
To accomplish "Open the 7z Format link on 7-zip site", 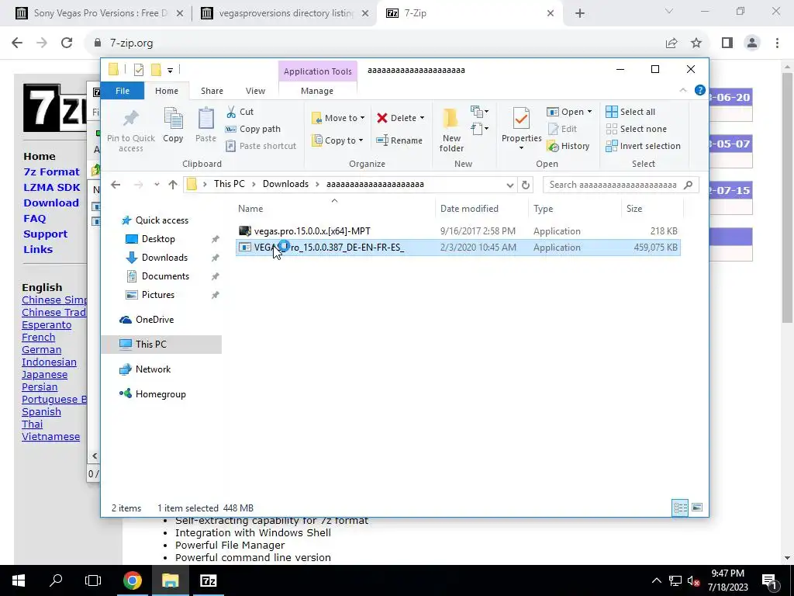I will 52,172.
